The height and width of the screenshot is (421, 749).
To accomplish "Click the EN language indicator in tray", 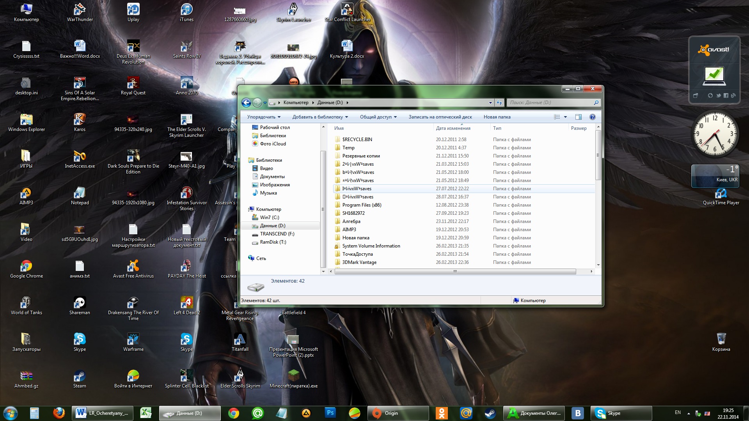I will (678, 413).
